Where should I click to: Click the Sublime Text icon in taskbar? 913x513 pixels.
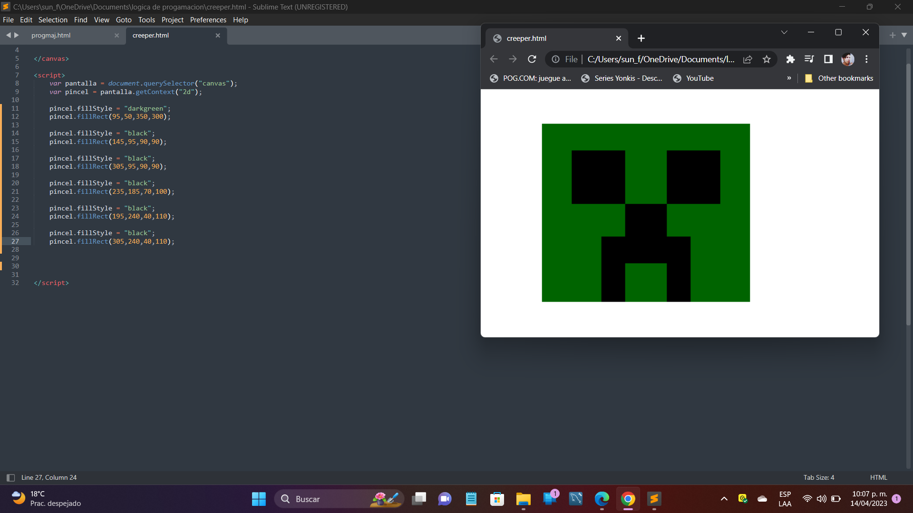click(x=654, y=499)
